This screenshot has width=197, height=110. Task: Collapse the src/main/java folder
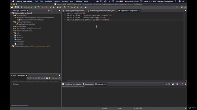pos(14,15)
